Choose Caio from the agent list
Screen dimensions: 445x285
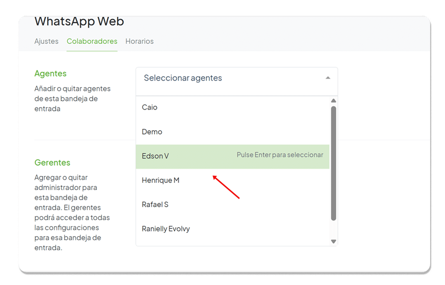[149, 107]
